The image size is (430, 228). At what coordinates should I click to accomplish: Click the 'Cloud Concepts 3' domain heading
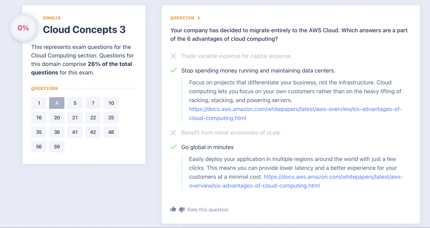pyautogui.click(x=84, y=30)
